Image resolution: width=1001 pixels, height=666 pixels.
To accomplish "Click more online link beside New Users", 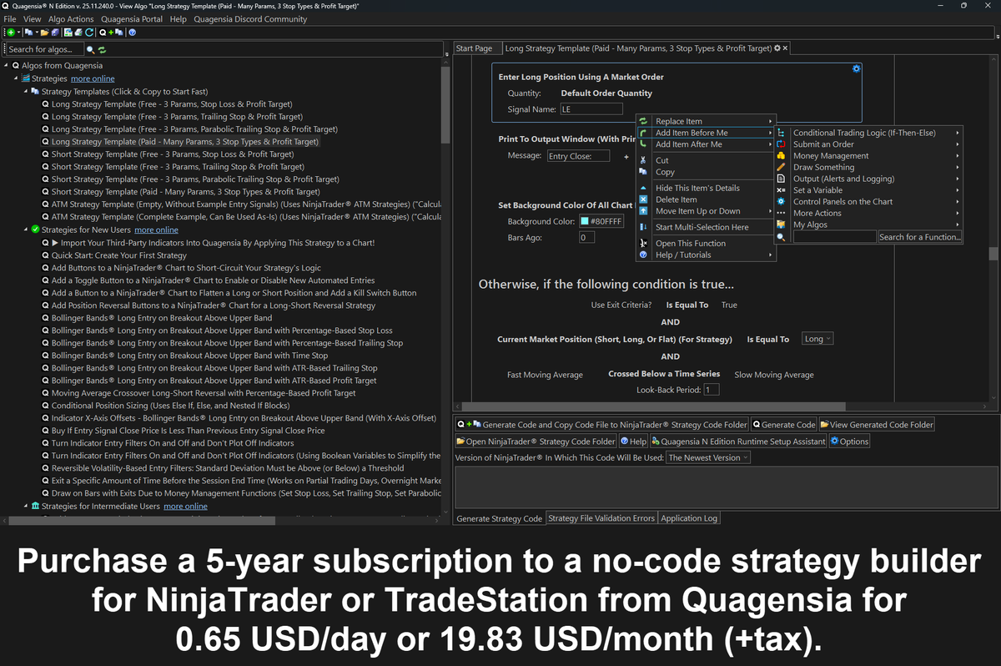I will pos(156,230).
